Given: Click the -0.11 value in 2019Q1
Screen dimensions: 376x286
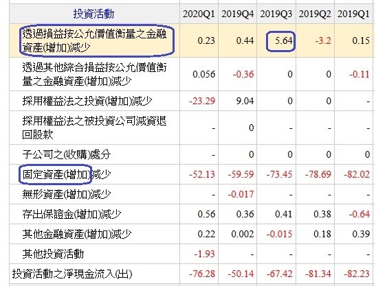Looking at the screenshot, I should (360, 74).
